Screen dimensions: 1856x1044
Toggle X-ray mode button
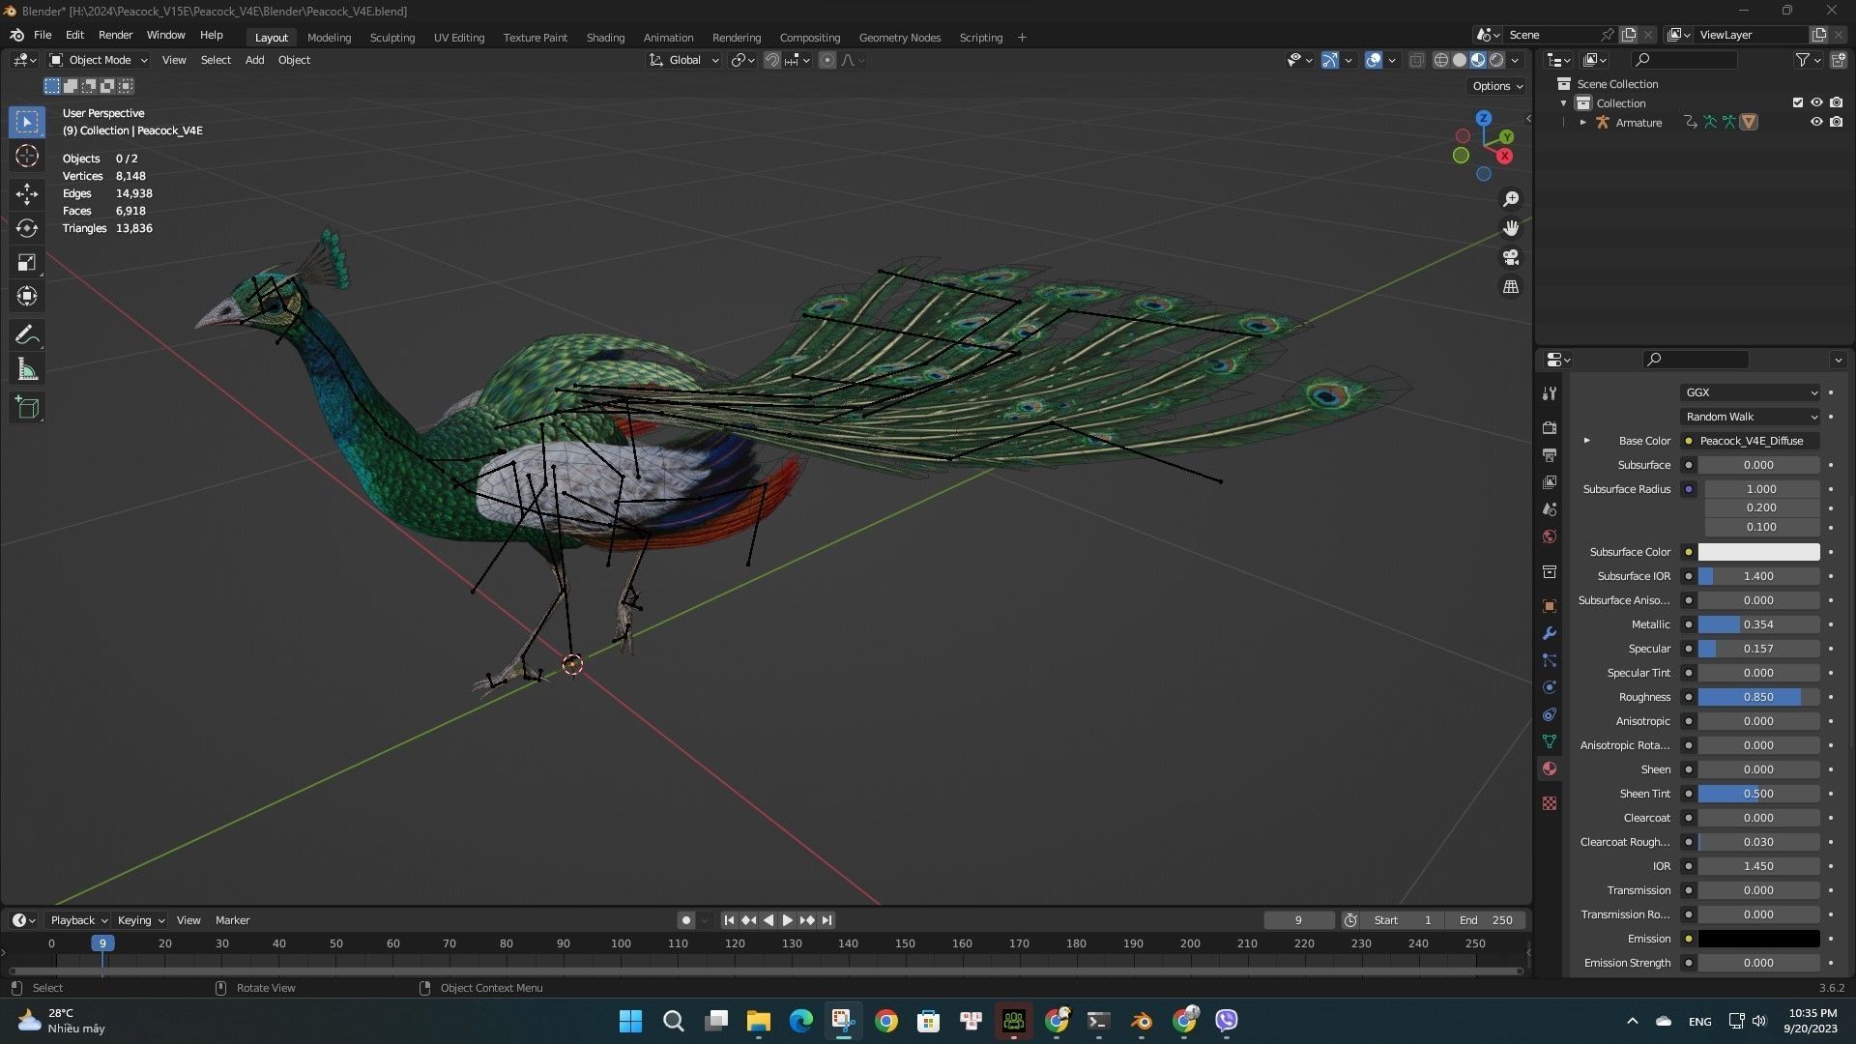click(x=1417, y=60)
